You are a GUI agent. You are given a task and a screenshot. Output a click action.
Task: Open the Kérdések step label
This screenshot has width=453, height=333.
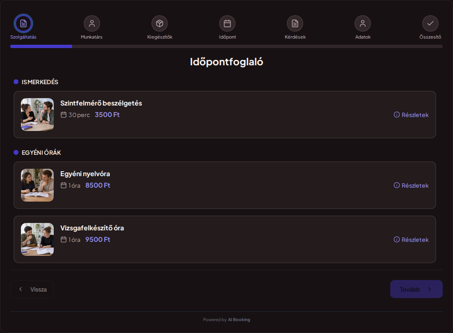(x=295, y=37)
